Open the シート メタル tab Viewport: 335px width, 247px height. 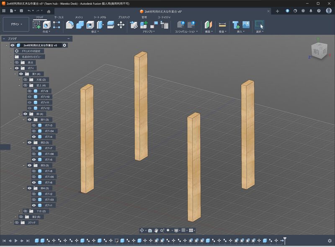coord(100,17)
